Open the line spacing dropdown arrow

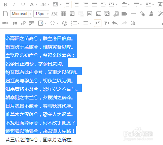(153, 5)
